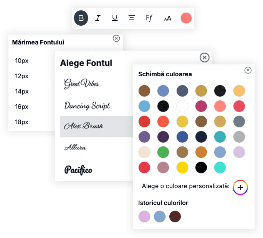Pick the Pacifico font
This screenshot has height=238, width=263.
pos(78,169)
